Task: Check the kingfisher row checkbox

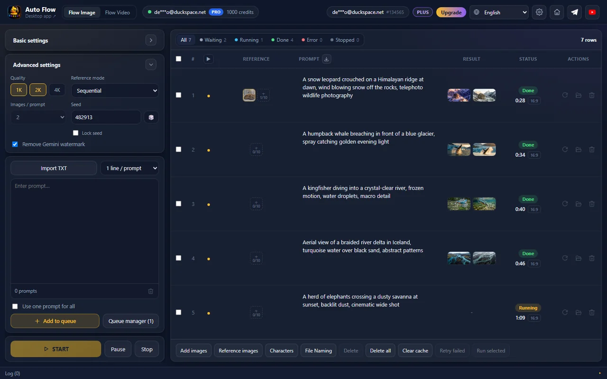Action: pos(178,203)
